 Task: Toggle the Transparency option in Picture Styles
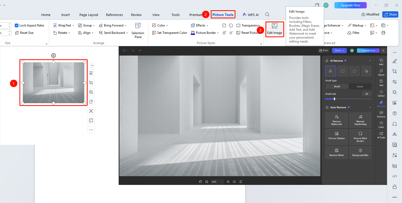(x=248, y=25)
